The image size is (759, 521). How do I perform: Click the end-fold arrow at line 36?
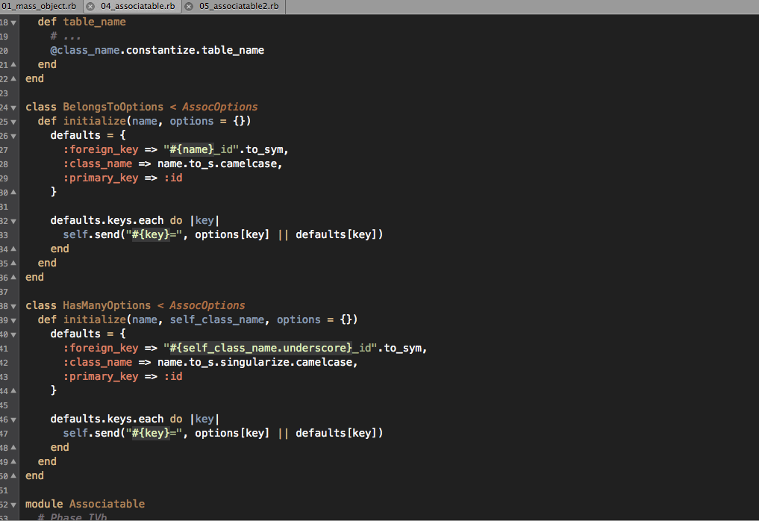tap(13, 278)
